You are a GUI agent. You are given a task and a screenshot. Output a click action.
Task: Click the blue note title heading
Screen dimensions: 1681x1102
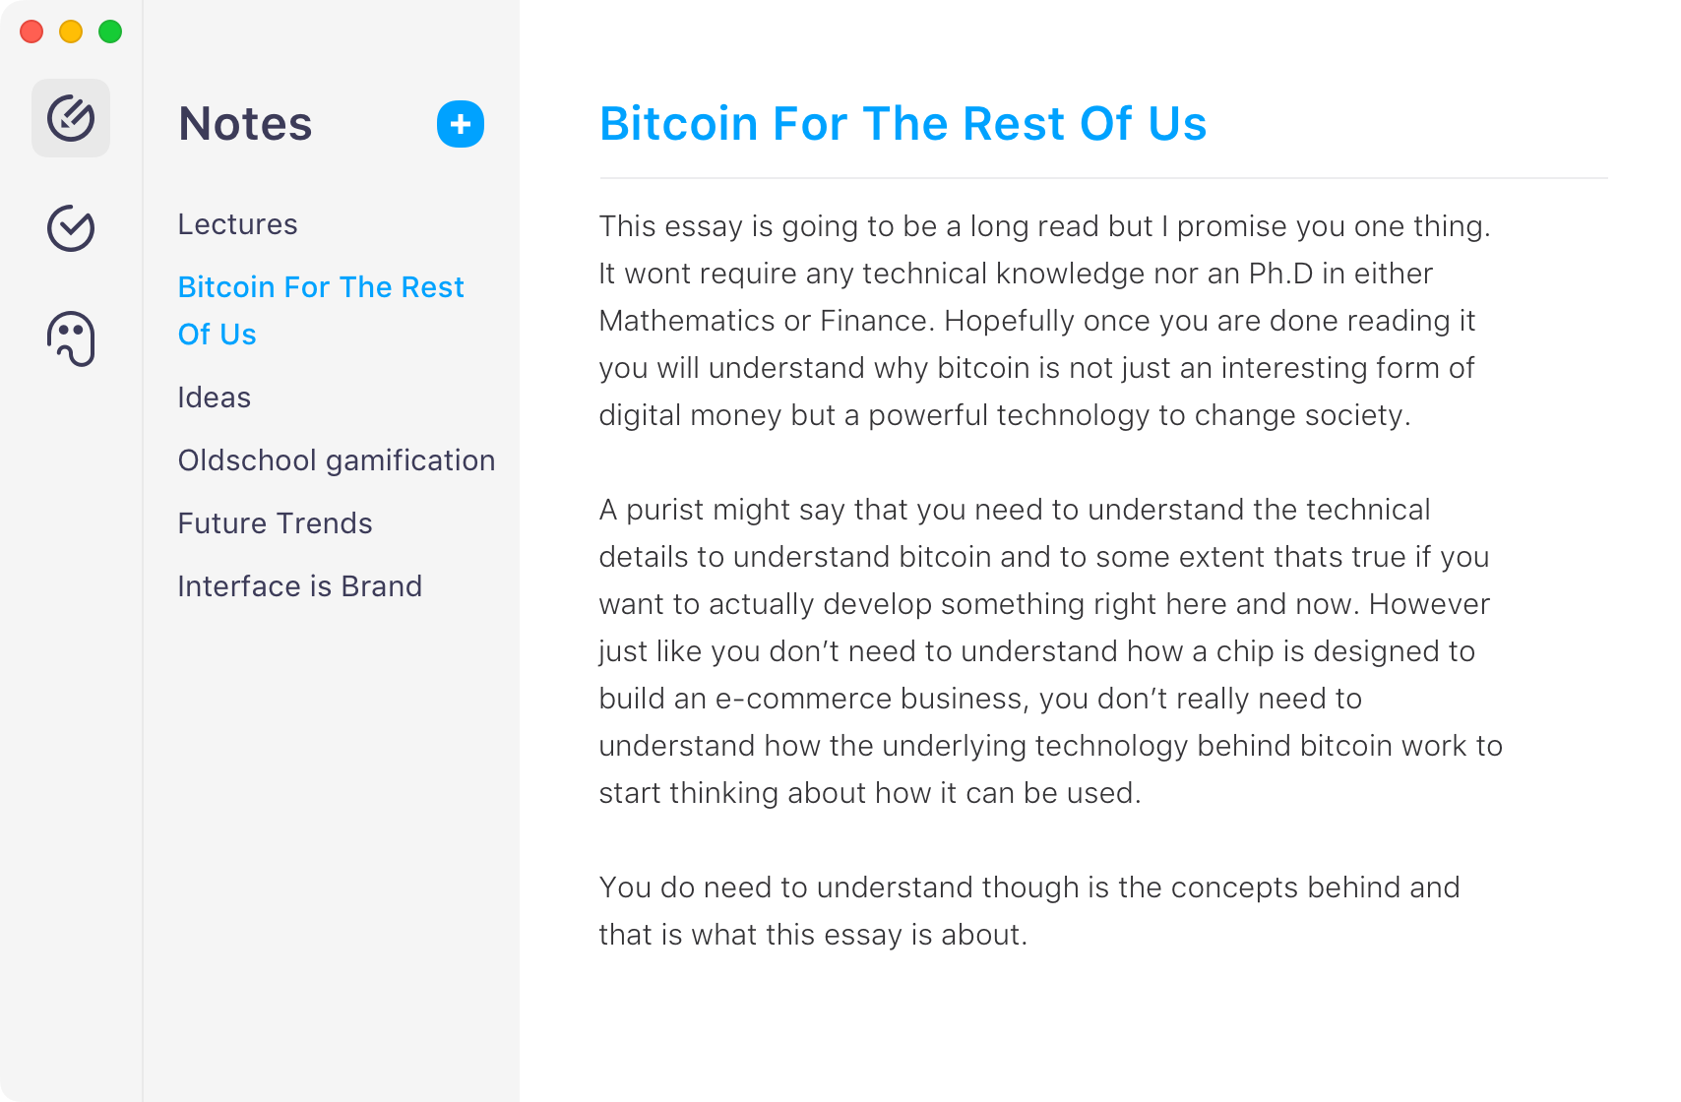point(903,124)
